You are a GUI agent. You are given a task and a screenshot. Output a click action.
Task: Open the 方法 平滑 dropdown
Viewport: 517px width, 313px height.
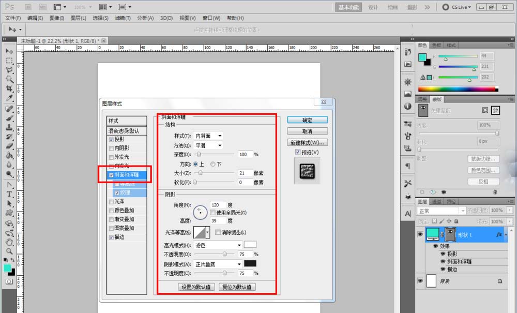(x=208, y=145)
